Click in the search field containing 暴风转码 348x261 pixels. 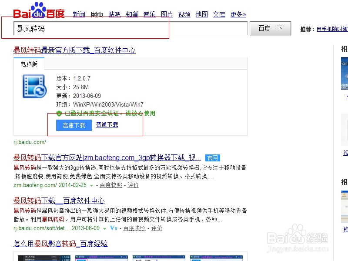click(130, 28)
